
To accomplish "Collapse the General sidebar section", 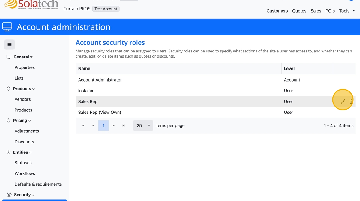I will tap(21, 57).
